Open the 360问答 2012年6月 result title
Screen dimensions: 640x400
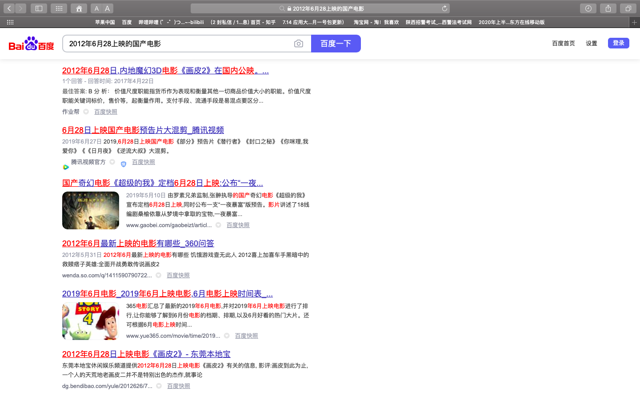[x=138, y=243]
